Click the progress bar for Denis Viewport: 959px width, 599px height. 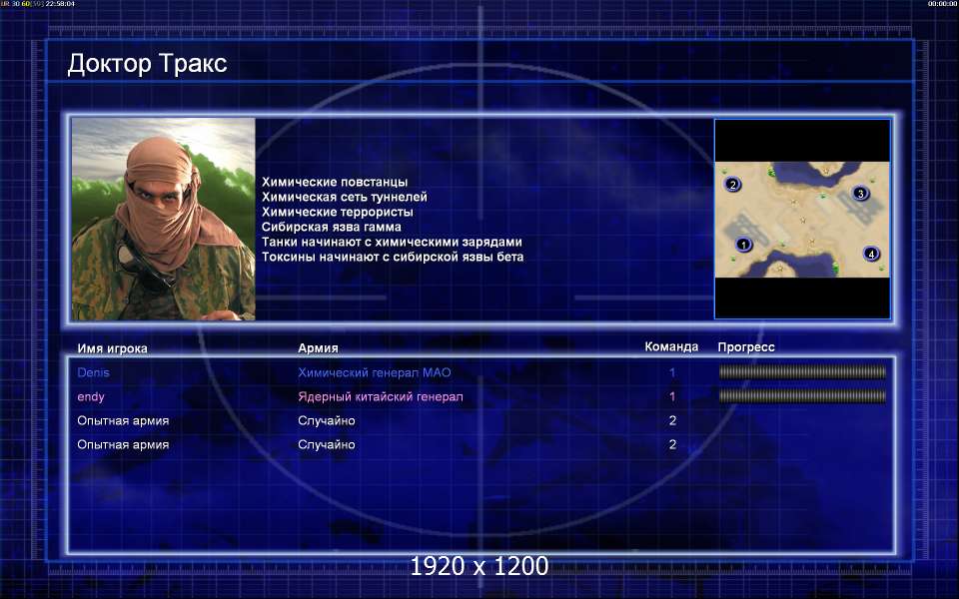[x=802, y=372]
